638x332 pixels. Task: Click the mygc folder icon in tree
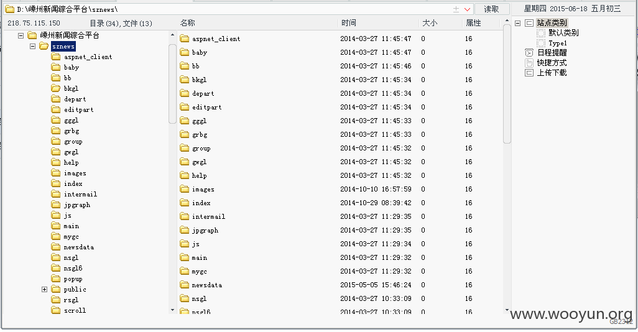point(56,237)
